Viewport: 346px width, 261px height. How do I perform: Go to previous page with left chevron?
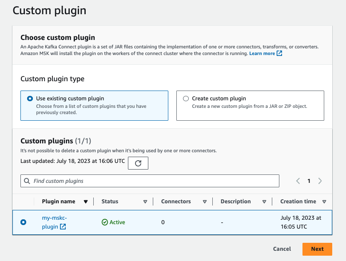[x=298, y=181]
